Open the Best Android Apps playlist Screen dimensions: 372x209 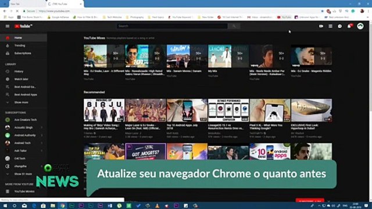click(x=23, y=95)
